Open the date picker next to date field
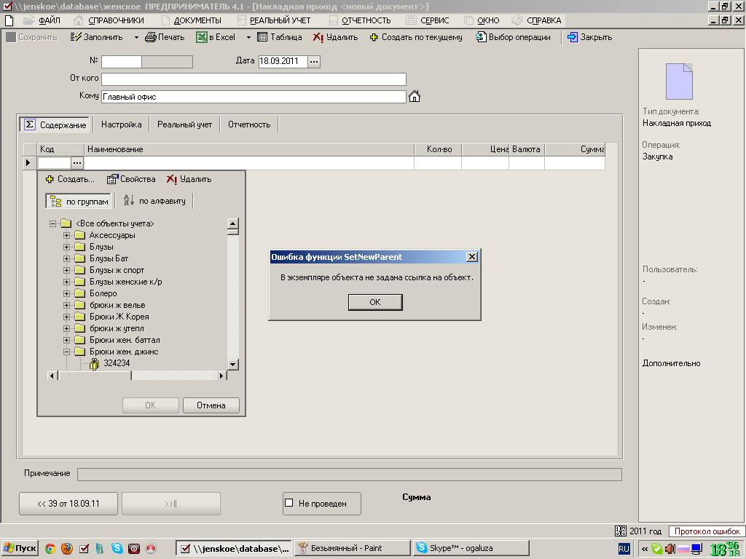This screenshot has height=559, width=746. pos(314,62)
